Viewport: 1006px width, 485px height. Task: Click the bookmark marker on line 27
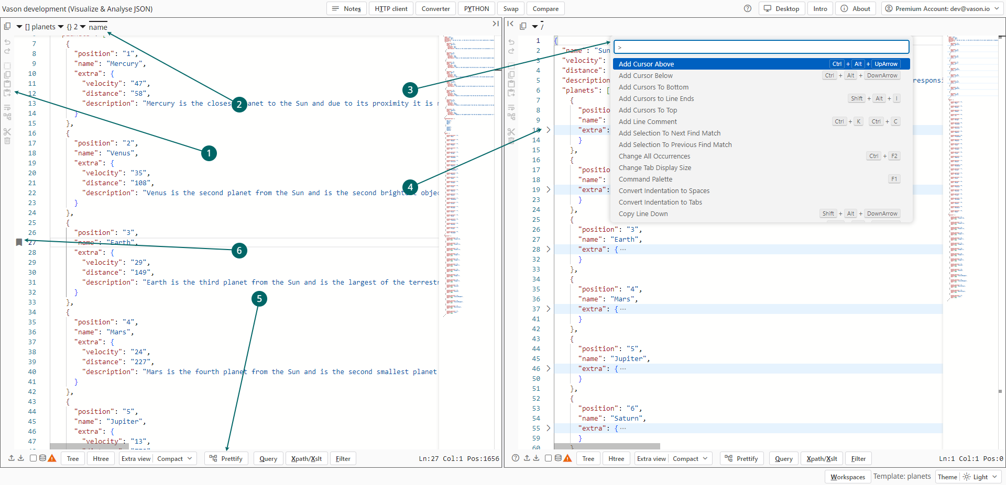click(x=19, y=242)
